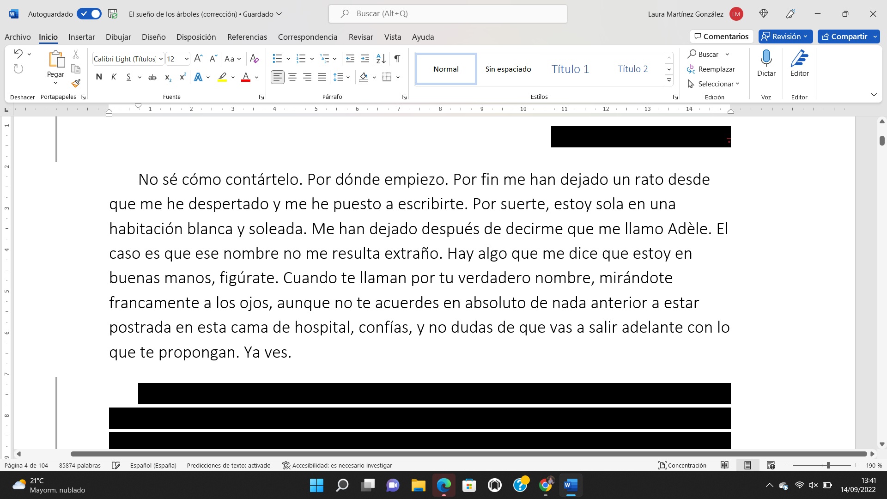The width and height of the screenshot is (887, 499).
Task: Toggle bold formatting N button
Action: (99, 77)
